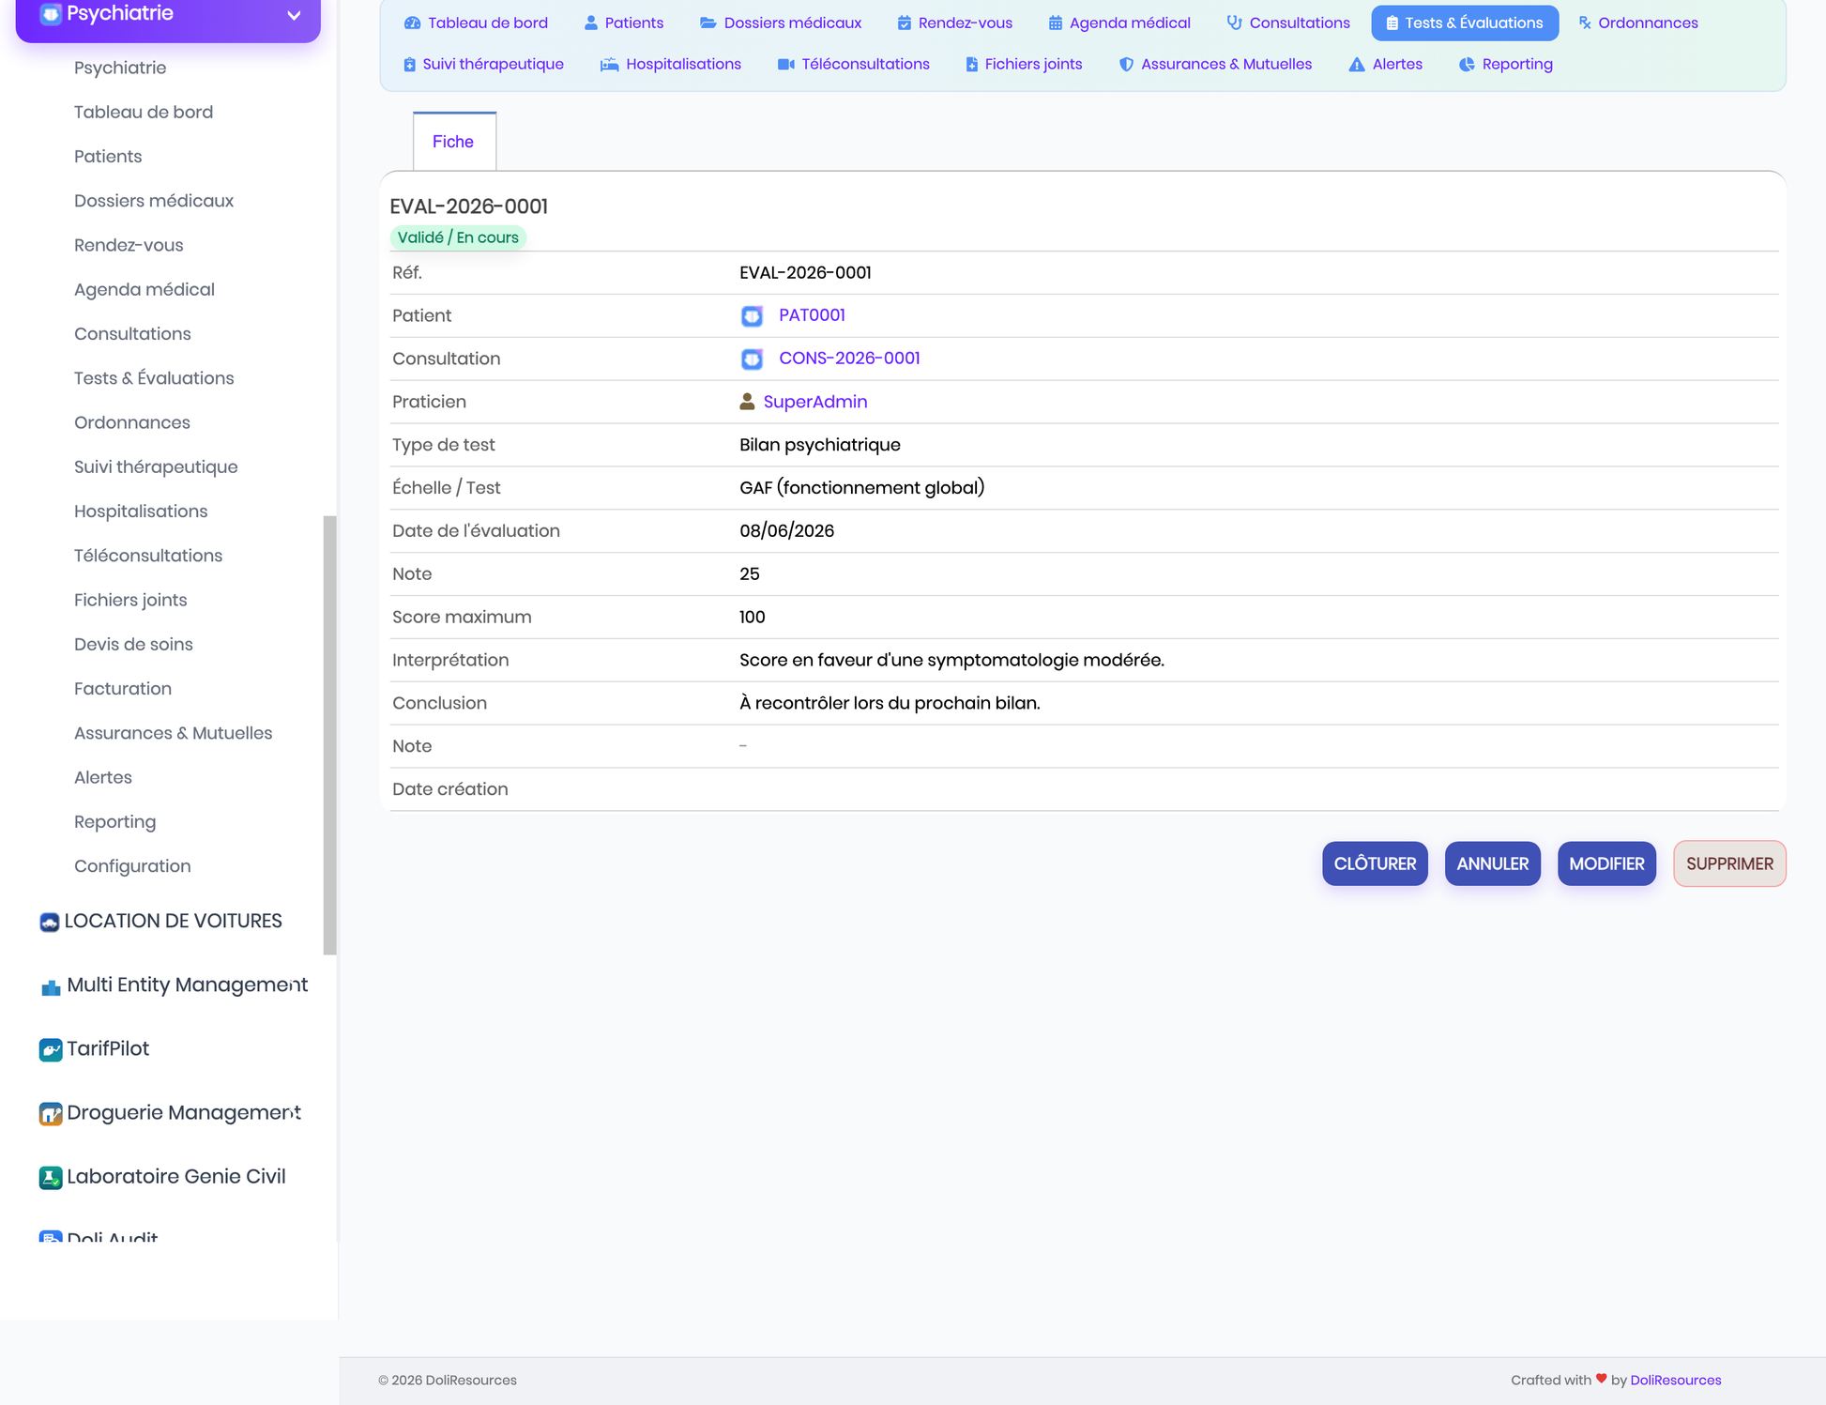Image resolution: width=1826 pixels, height=1405 pixels.
Task: Click the CLÔTURER button
Action: tap(1375, 863)
